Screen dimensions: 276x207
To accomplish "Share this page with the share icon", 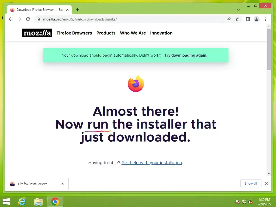I will pos(229,19).
